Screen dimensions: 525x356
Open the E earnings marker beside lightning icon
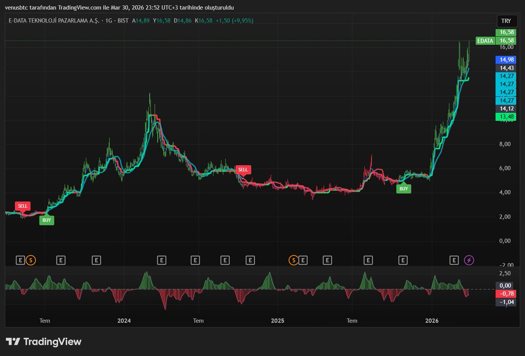455,260
